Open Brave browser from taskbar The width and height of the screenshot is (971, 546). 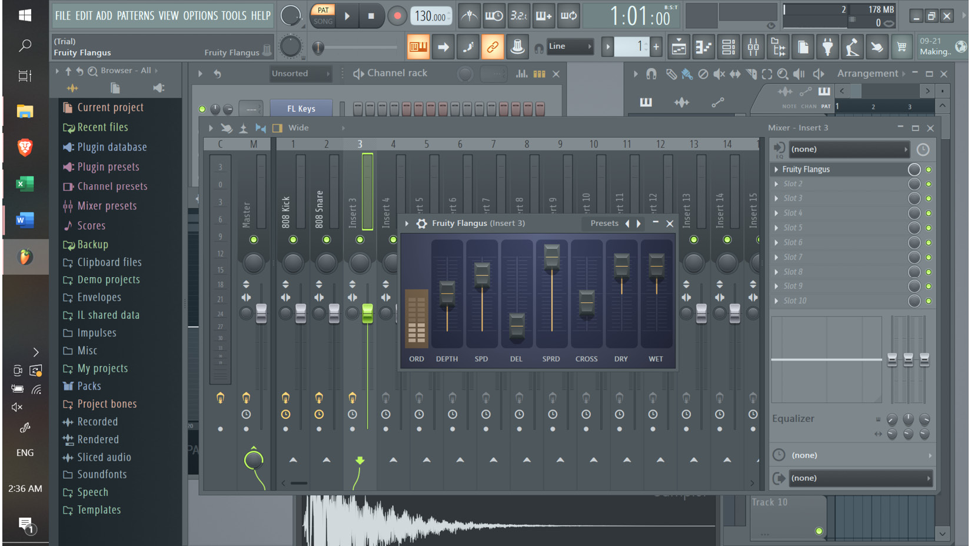click(25, 147)
